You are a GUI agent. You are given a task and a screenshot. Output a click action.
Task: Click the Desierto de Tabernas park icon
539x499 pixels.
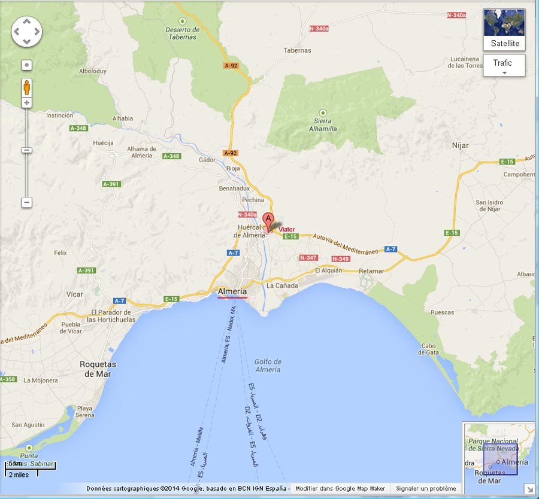tap(183, 21)
